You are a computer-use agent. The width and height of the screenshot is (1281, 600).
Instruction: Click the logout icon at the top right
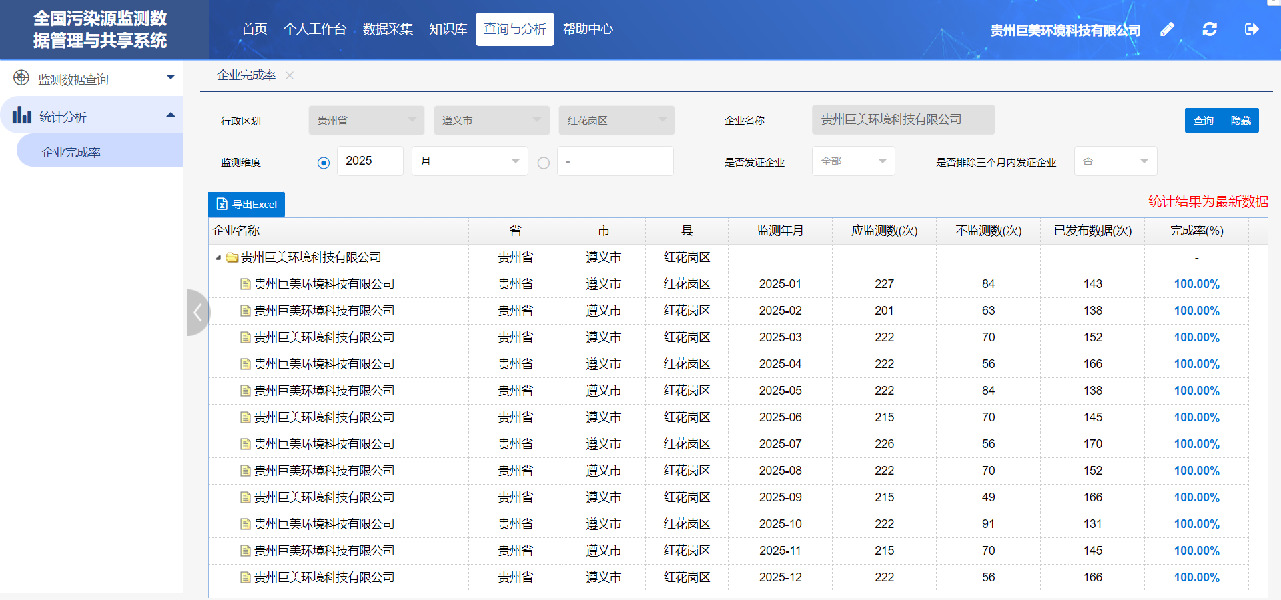pyautogui.click(x=1252, y=29)
